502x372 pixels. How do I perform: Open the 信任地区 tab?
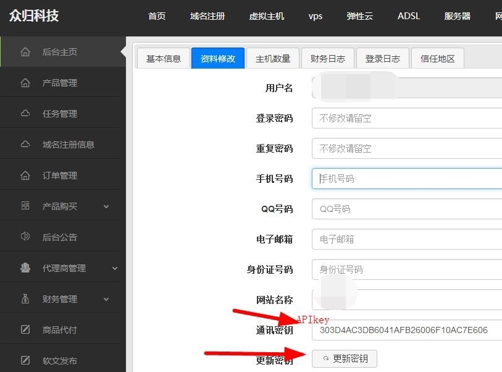(x=437, y=58)
